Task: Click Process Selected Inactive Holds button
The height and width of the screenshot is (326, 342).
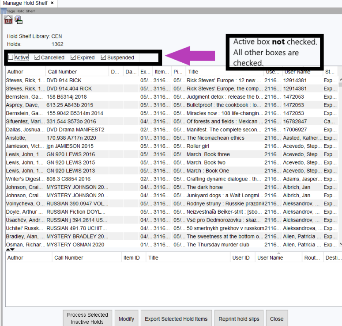Action: tap(87, 318)
